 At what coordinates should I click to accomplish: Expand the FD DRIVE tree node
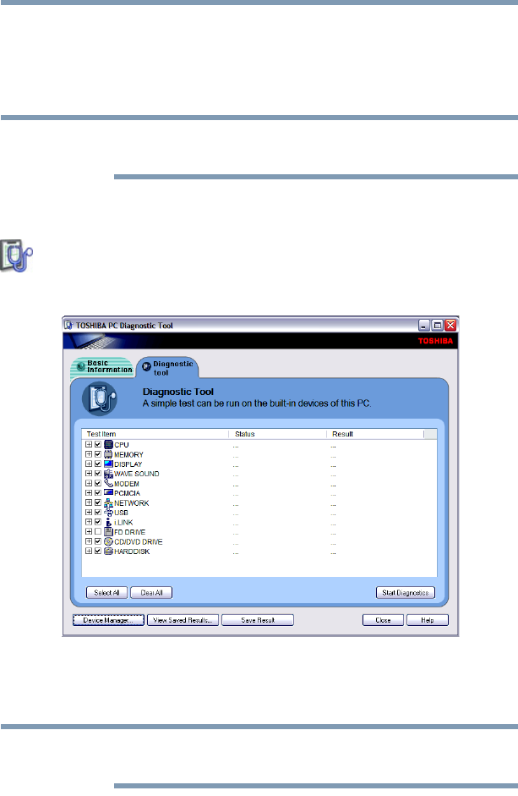click(x=89, y=532)
